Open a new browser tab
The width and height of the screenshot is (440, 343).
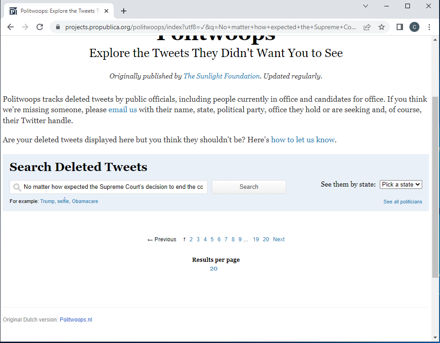(x=124, y=11)
